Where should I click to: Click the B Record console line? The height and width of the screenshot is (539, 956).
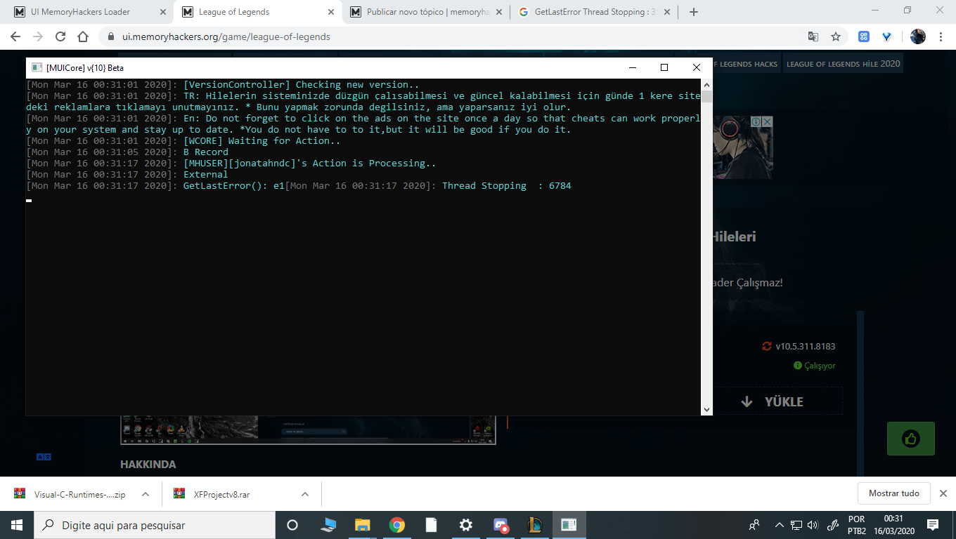(206, 152)
